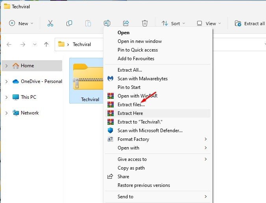Choose Open with WinRAR

tap(158, 96)
